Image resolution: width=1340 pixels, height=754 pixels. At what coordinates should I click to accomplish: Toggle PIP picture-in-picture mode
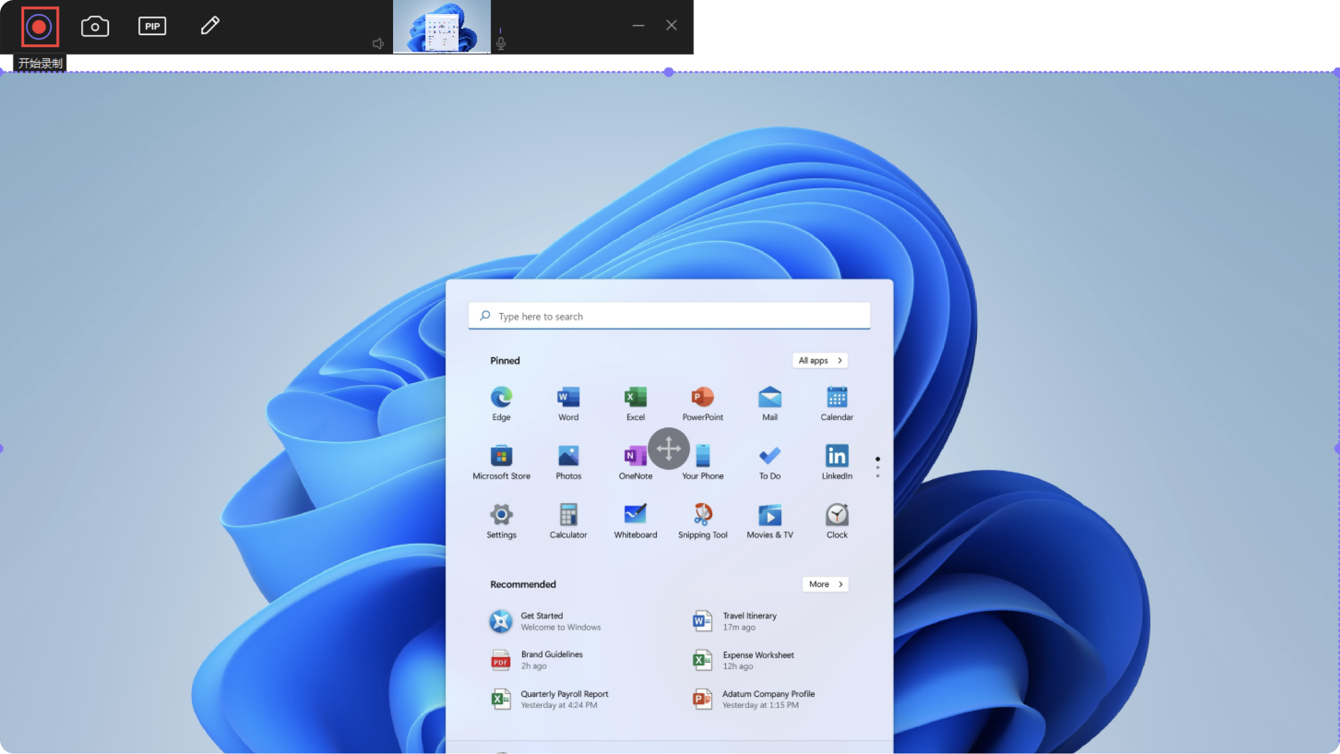click(x=152, y=26)
